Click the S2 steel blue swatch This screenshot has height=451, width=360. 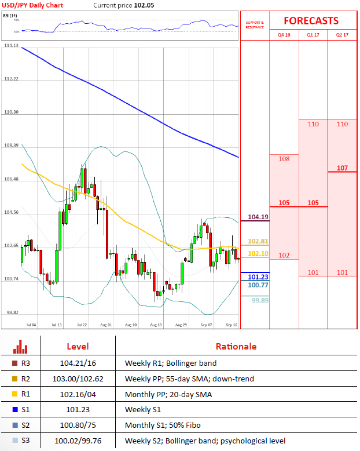15,425
